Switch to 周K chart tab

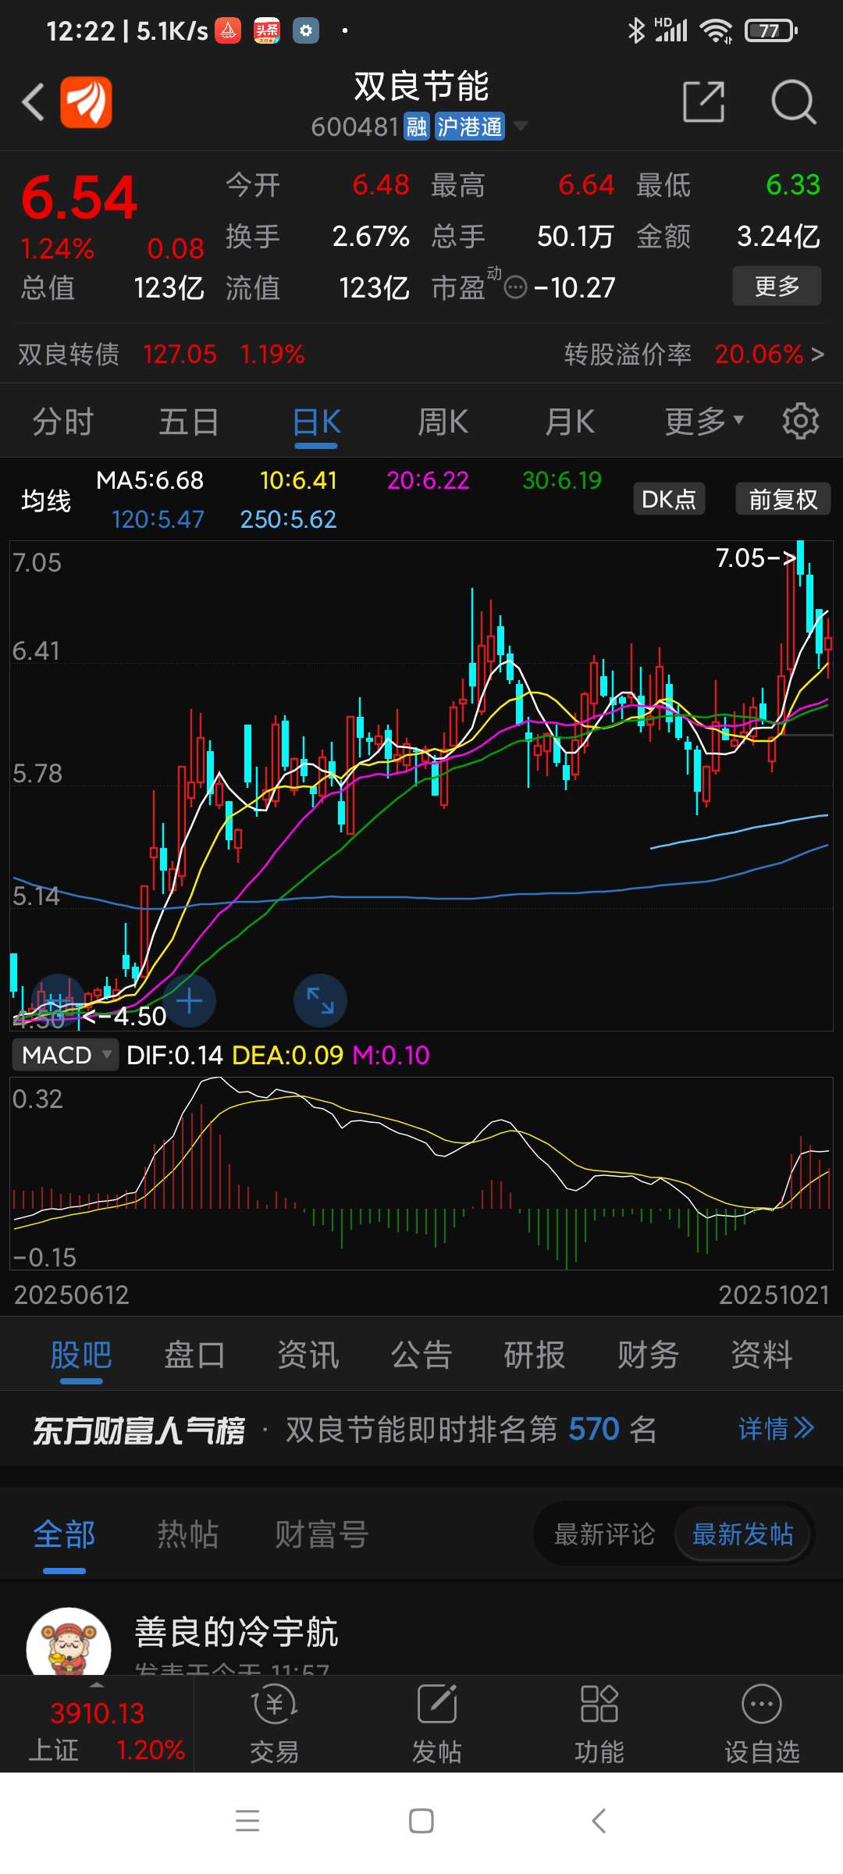point(443,422)
